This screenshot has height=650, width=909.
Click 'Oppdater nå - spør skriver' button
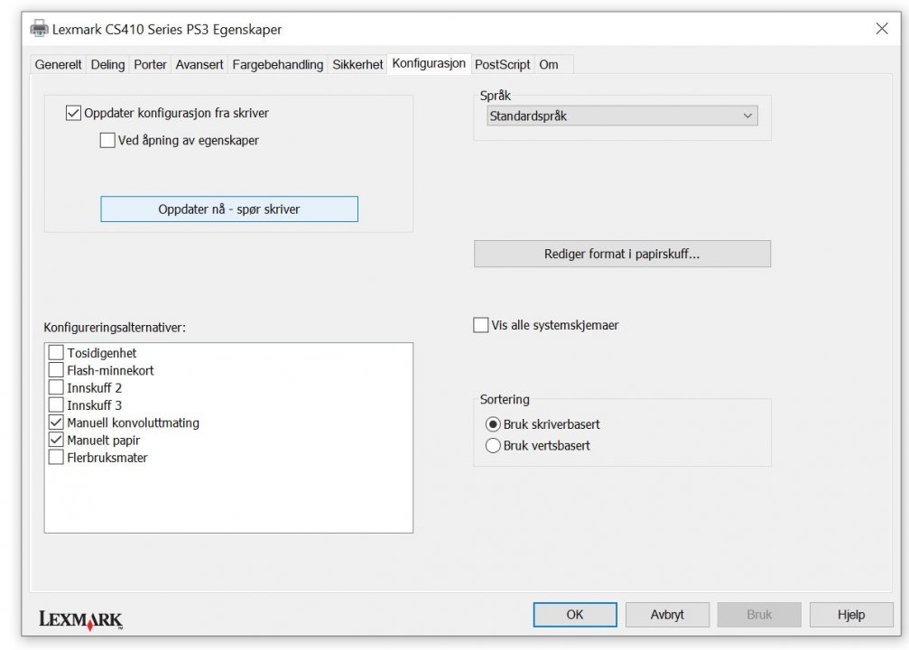coord(229,209)
